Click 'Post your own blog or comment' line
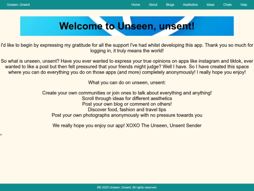 (127, 104)
